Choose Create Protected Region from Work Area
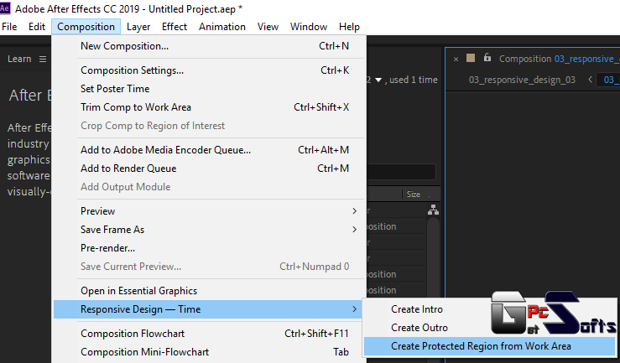This screenshot has width=620, height=363. click(489, 346)
